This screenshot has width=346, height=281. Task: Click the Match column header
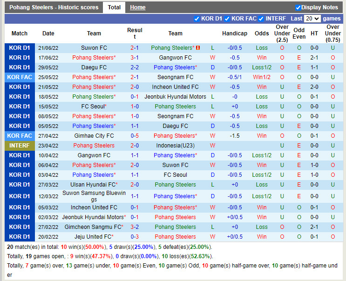point(20,33)
